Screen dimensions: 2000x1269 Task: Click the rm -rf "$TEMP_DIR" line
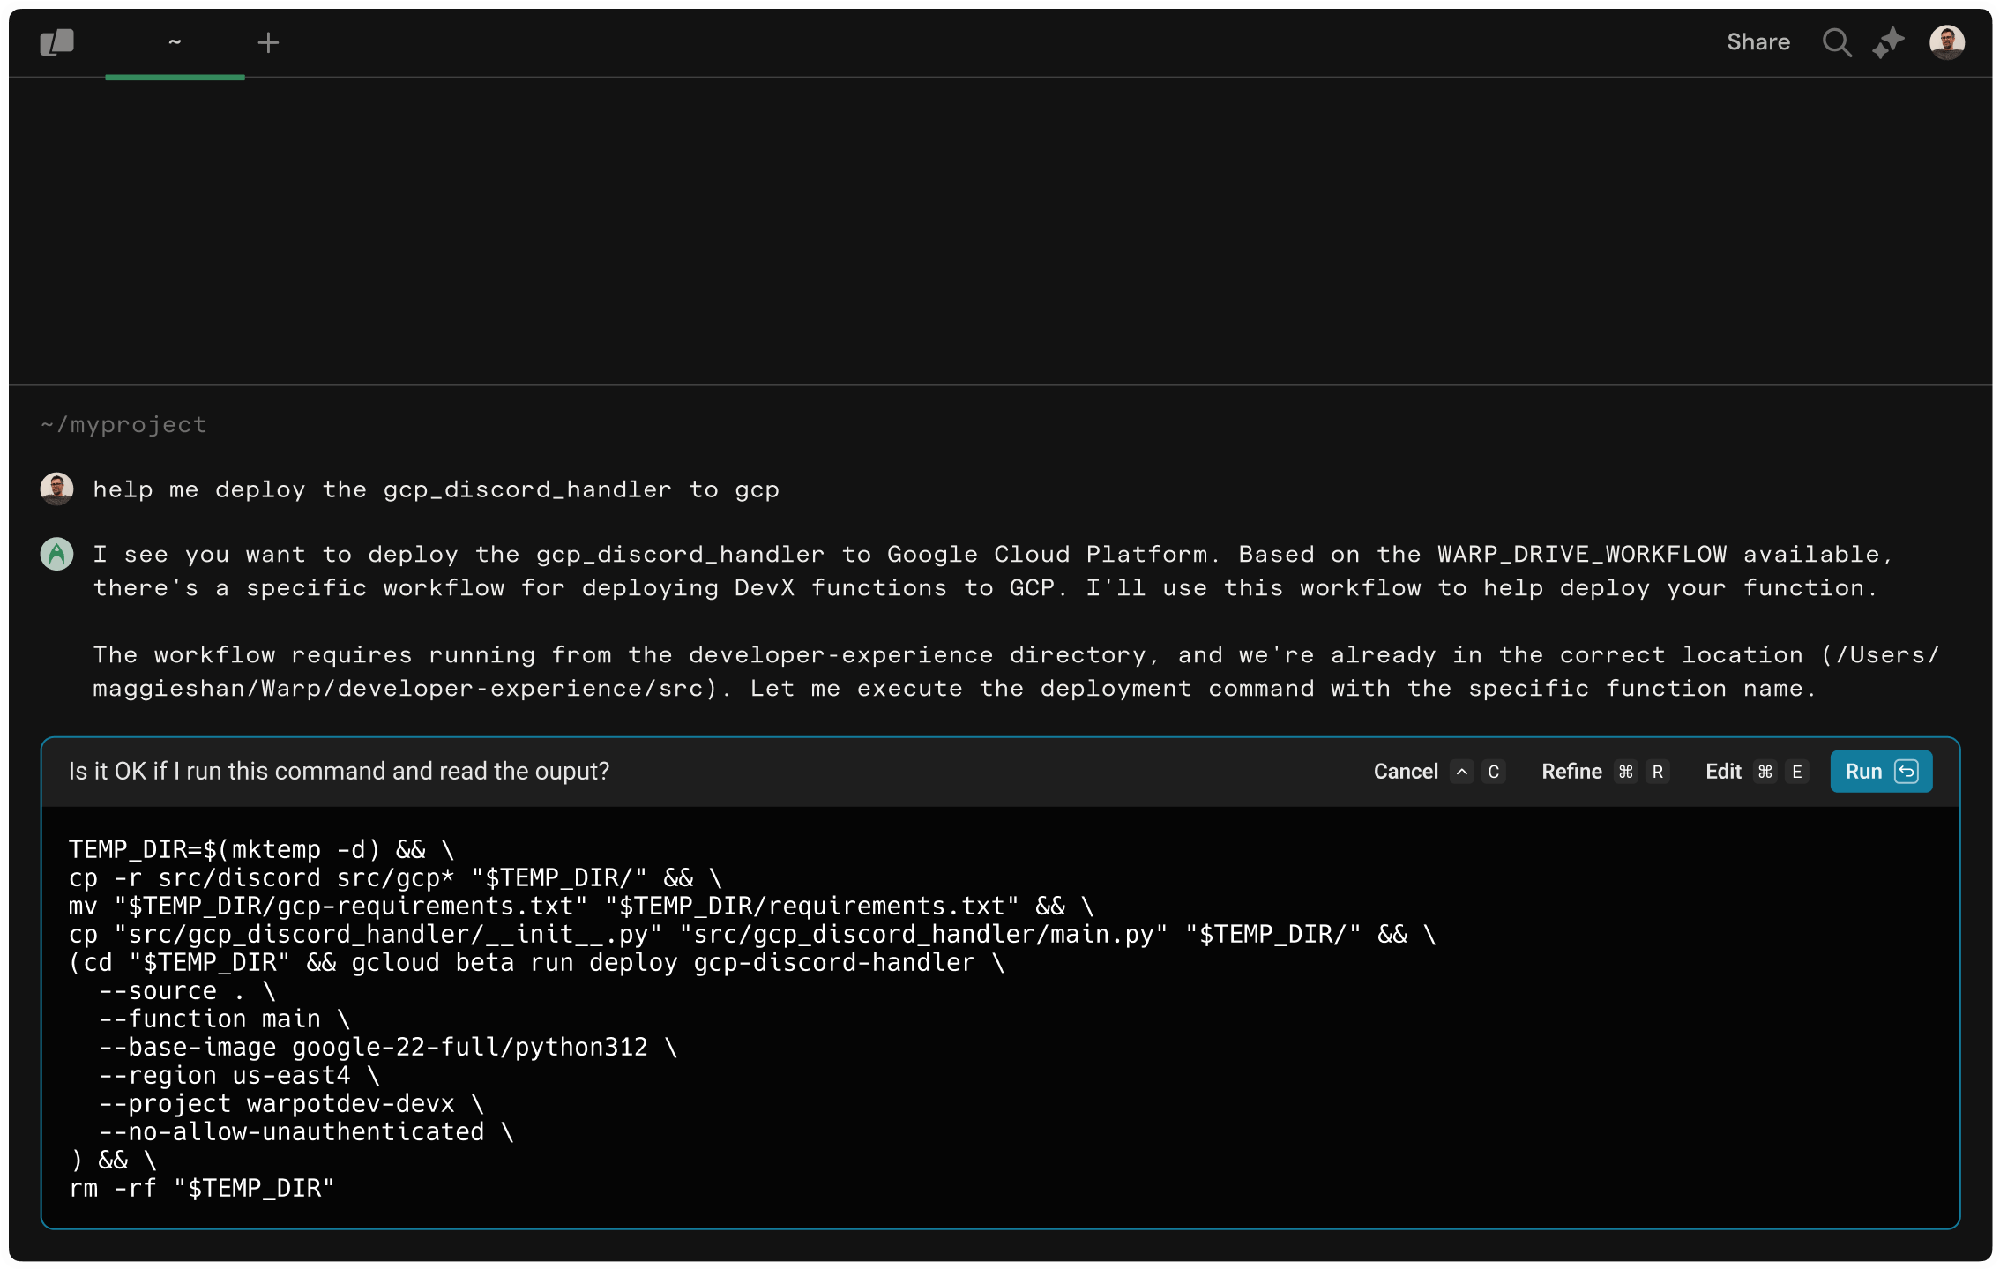[x=201, y=1189]
